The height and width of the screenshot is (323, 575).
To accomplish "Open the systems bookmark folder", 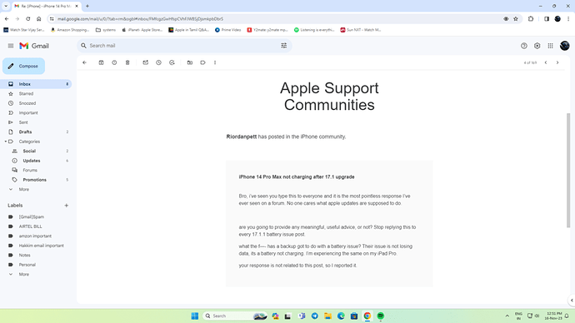I will coord(106,30).
